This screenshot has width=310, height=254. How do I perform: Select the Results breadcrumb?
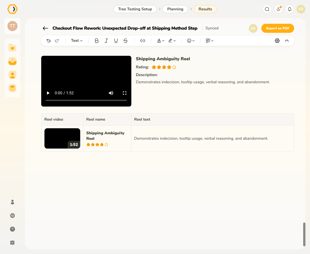(205, 9)
